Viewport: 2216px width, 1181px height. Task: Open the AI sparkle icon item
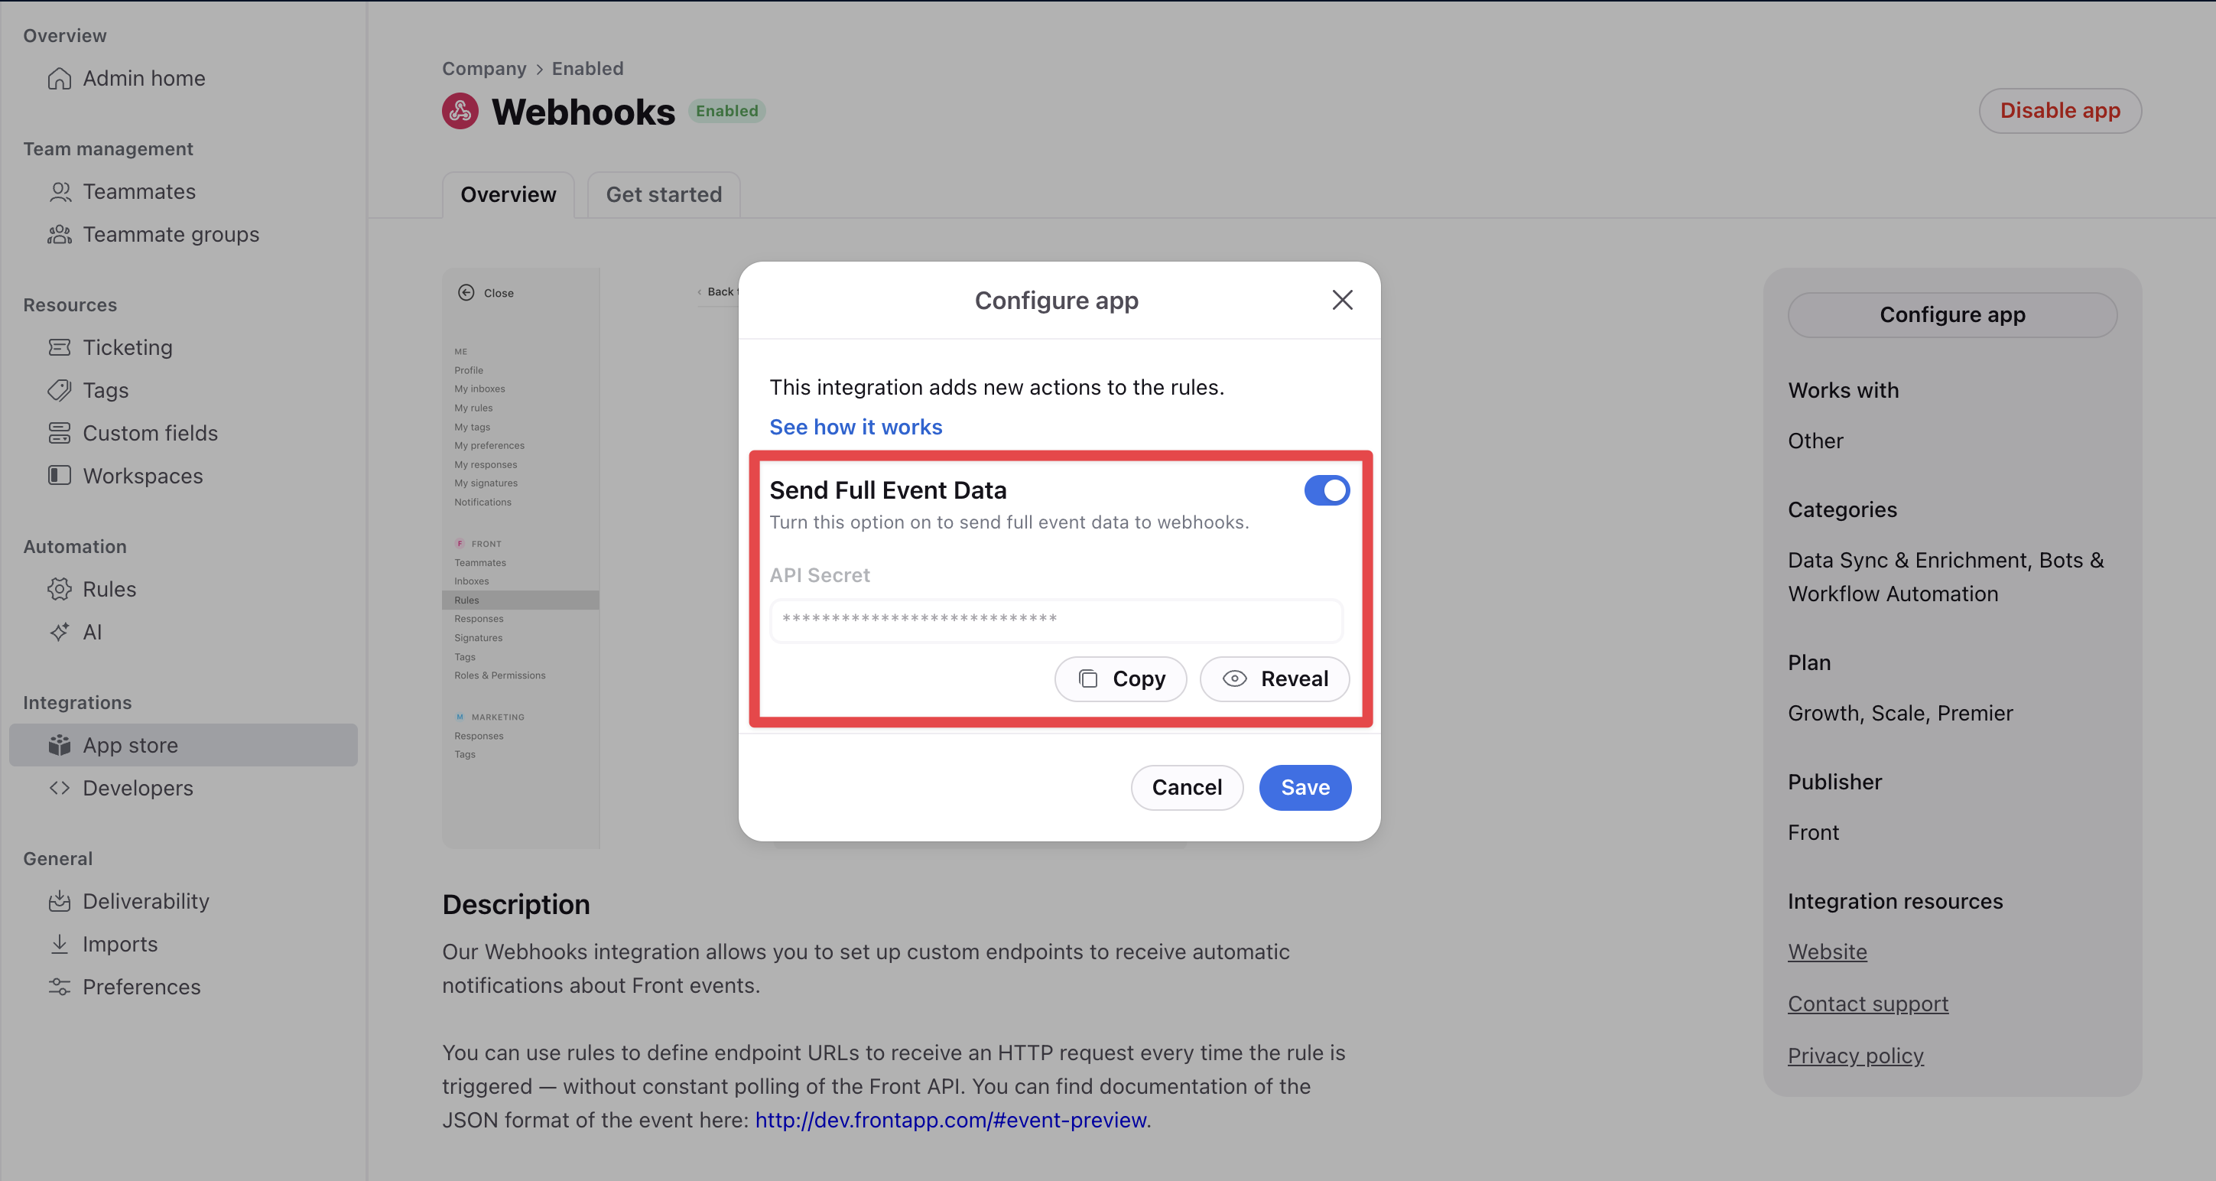(60, 633)
